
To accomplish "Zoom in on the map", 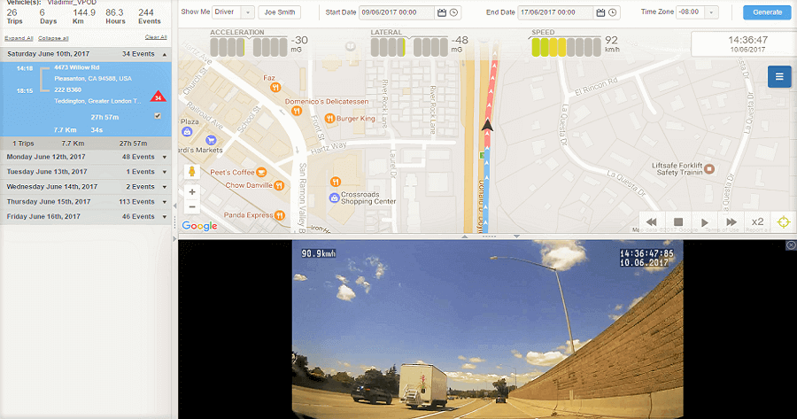I will click(x=192, y=192).
